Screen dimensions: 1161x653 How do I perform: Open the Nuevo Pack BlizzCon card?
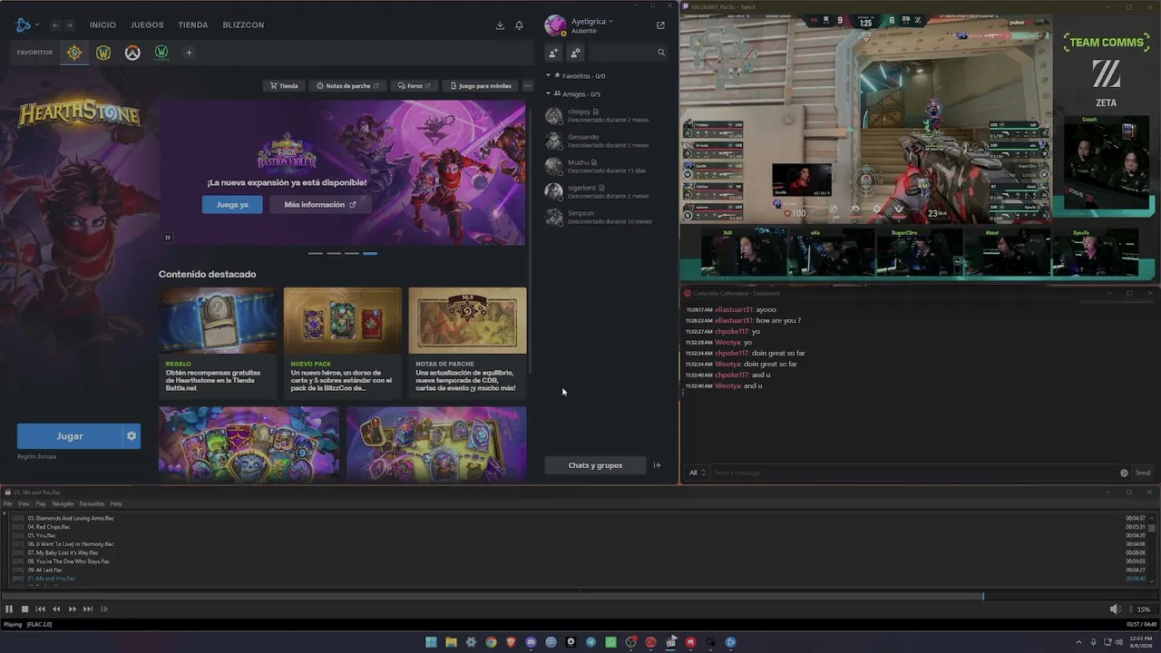click(x=343, y=343)
